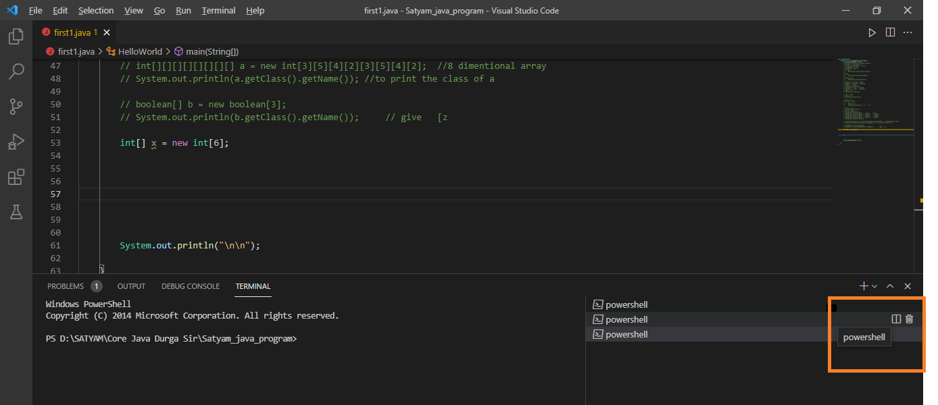Expand HelloWorld in the breadcrumb bar

point(139,51)
